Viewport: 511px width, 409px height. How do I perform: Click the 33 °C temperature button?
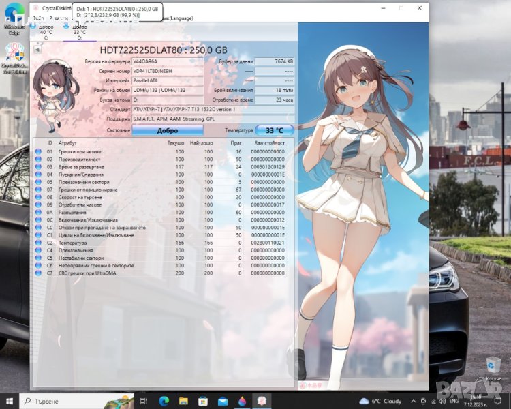pyautogui.click(x=275, y=130)
